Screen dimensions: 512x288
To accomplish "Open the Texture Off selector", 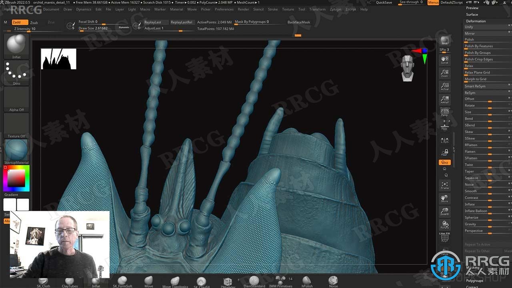I will pyautogui.click(x=16, y=126).
